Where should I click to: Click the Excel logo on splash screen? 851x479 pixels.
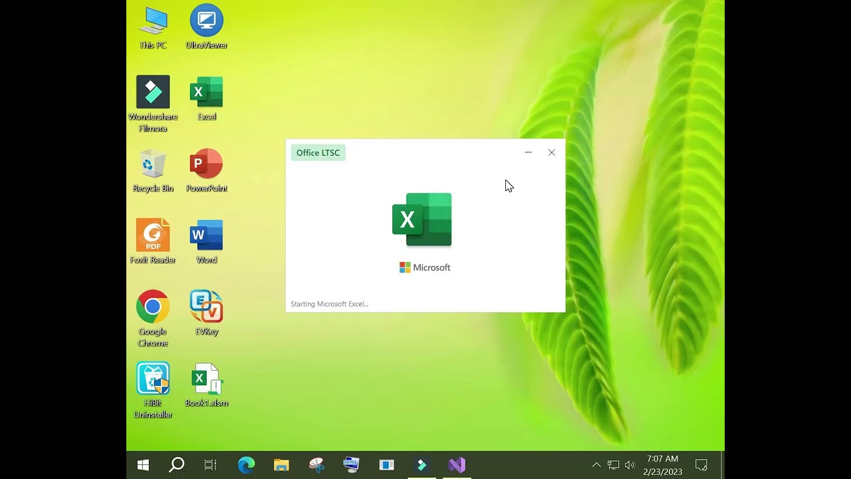coord(422,220)
